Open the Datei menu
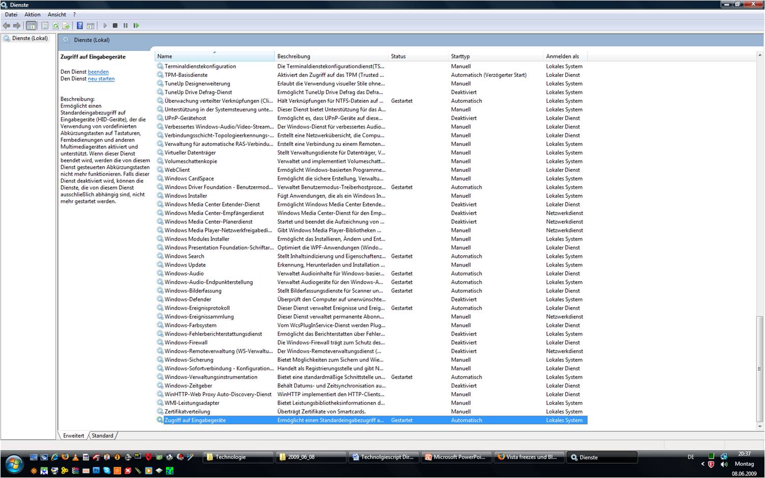Screen dimensions: 765x478 tap(11, 14)
